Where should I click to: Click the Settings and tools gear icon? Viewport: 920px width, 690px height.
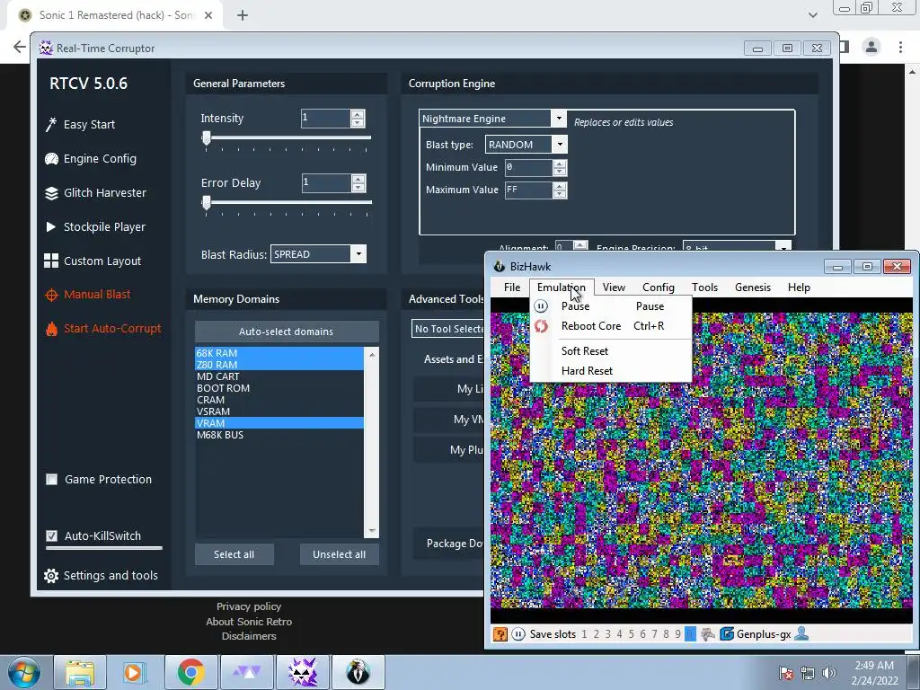click(51, 576)
